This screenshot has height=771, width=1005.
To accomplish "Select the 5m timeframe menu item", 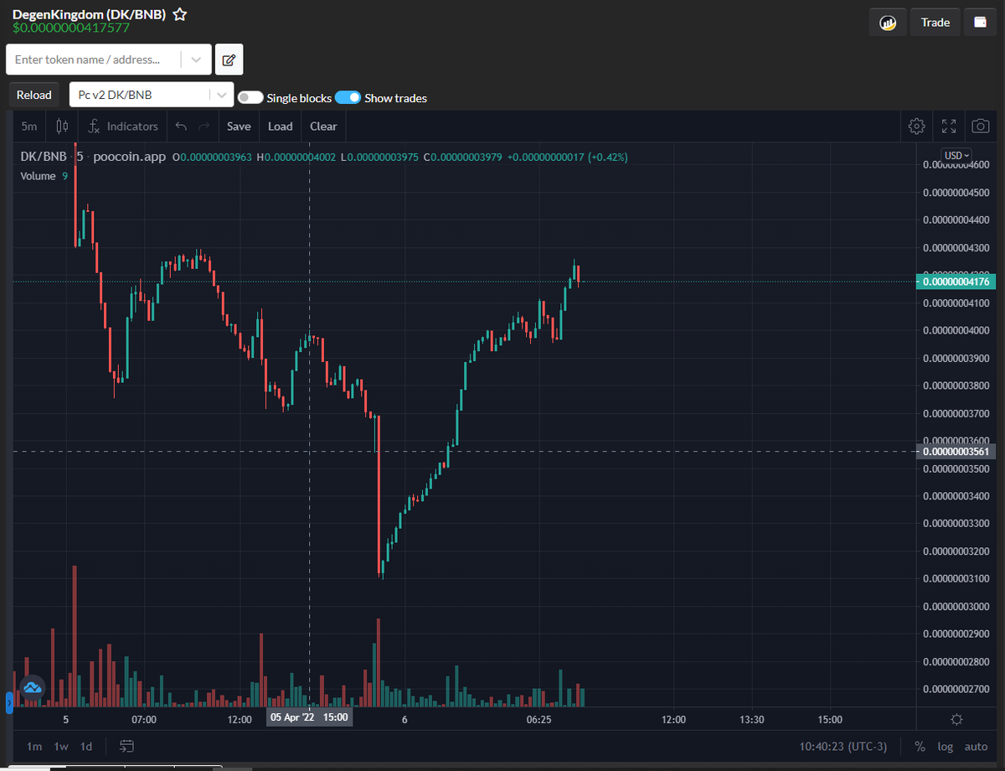I will 28,126.
